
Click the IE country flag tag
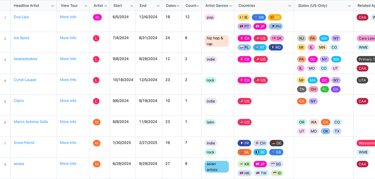[244, 18]
